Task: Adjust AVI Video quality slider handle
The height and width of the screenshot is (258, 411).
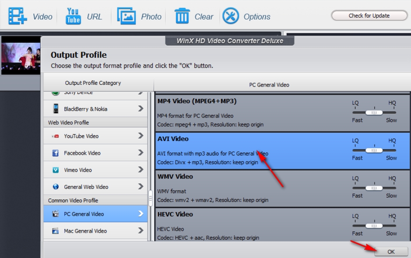Action: [374, 150]
